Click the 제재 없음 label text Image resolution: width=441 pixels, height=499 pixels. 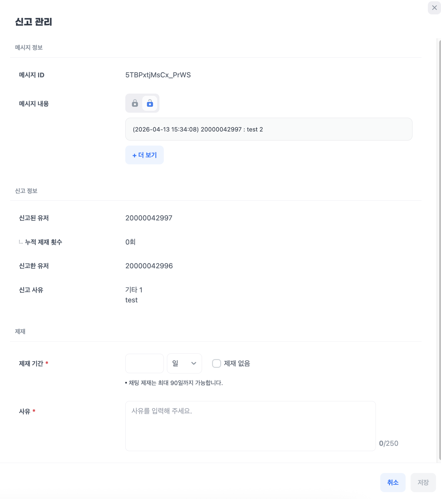237,363
